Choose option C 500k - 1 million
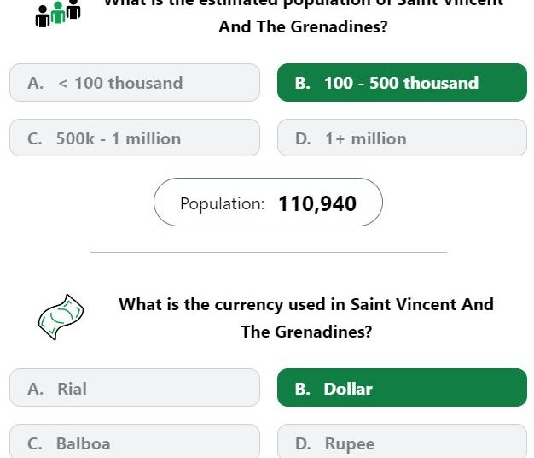Screen dimensions: 534x458 pyautogui.click(x=135, y=138)
